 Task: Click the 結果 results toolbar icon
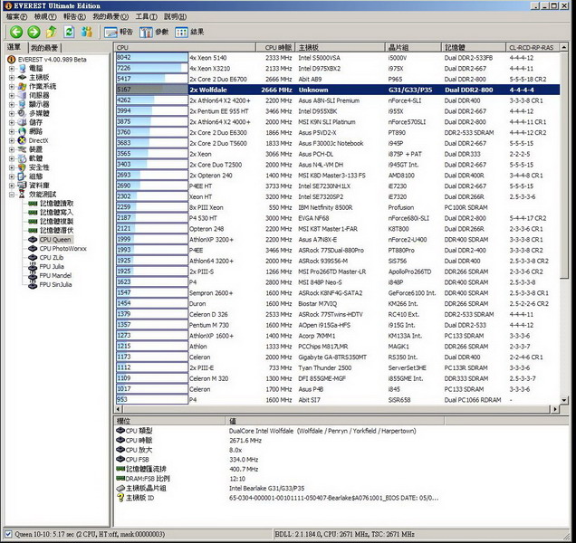click(x=189, y=33)
